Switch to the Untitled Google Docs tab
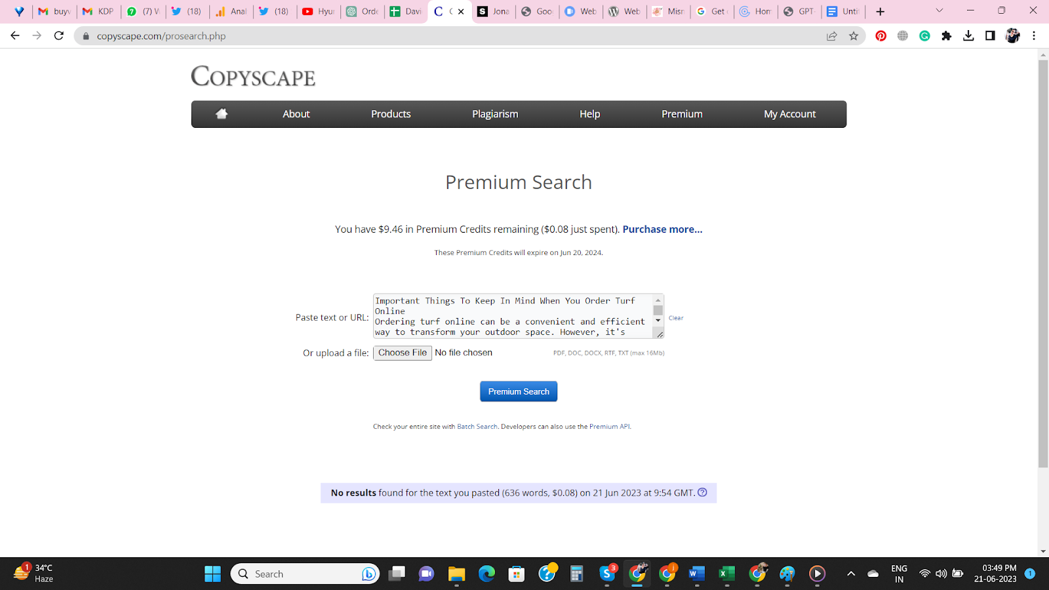 point(843,11)
